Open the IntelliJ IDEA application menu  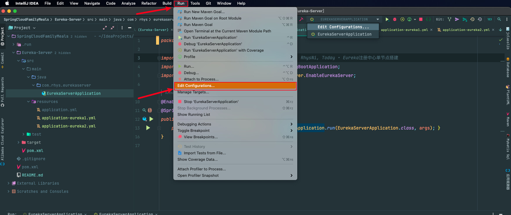[x=27, y=3]
